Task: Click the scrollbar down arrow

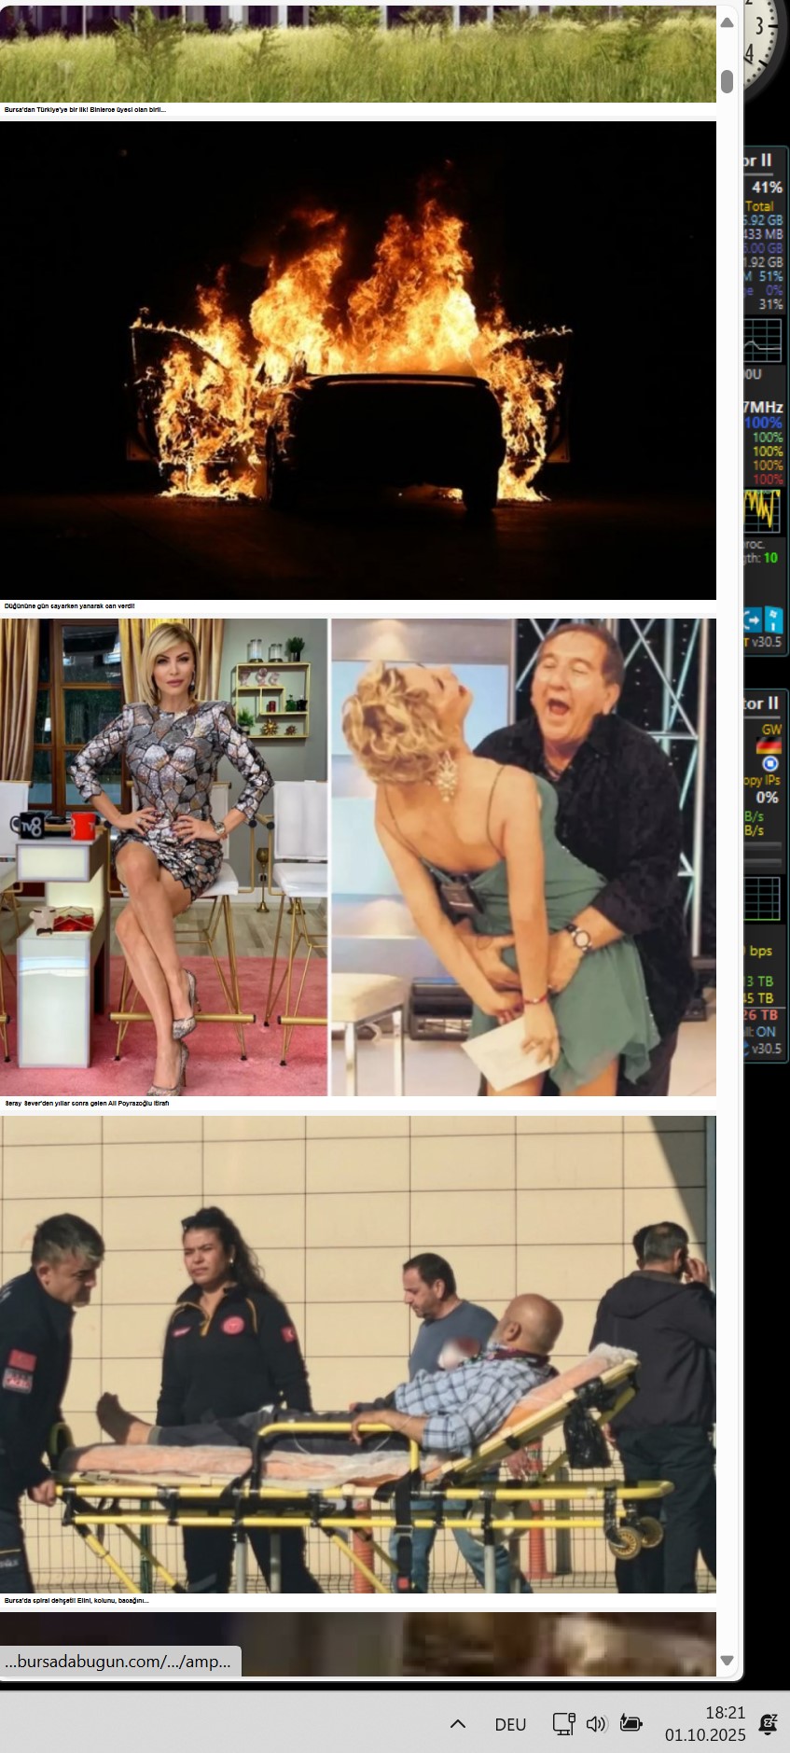Action: tap(727, 1660)
